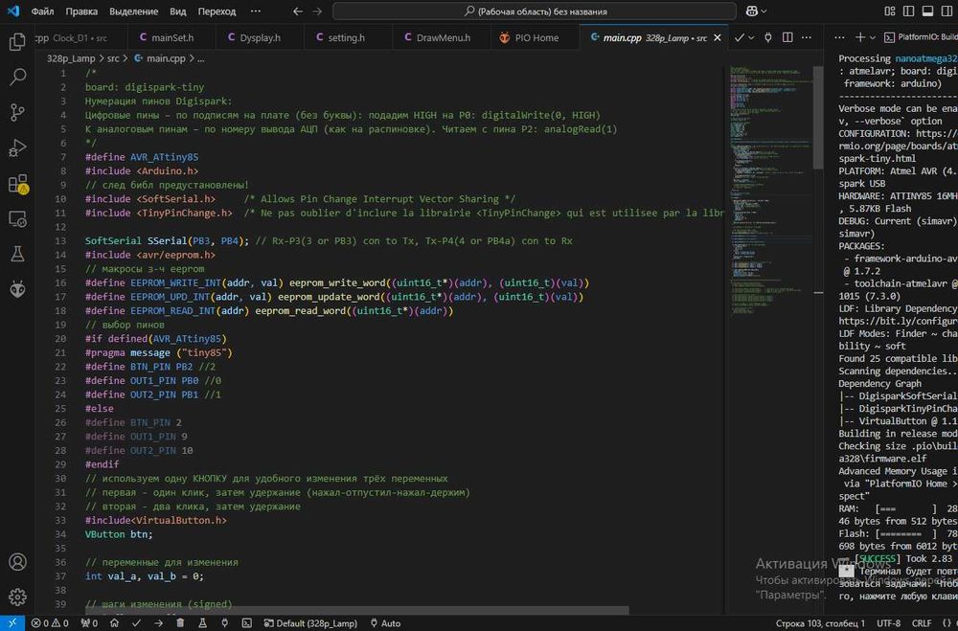Open the Manage gear menu
This screenshot has width=958, height=631.
[x=17, y=597]
